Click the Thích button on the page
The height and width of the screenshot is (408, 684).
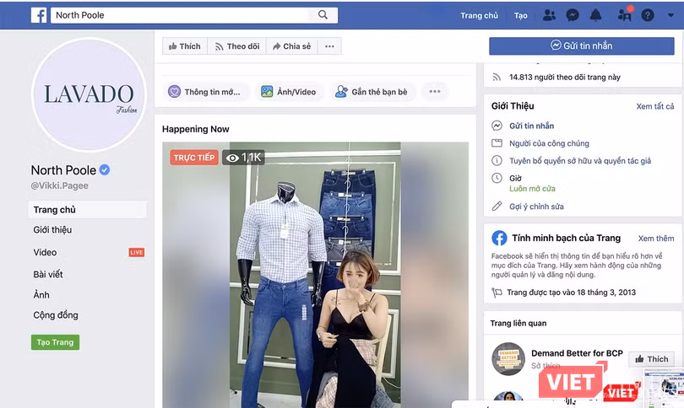pyautogui.click(x=185, y=46)
